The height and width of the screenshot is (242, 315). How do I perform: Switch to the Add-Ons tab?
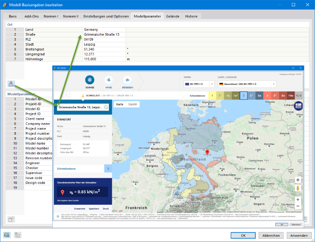click(x=31, y=16)
